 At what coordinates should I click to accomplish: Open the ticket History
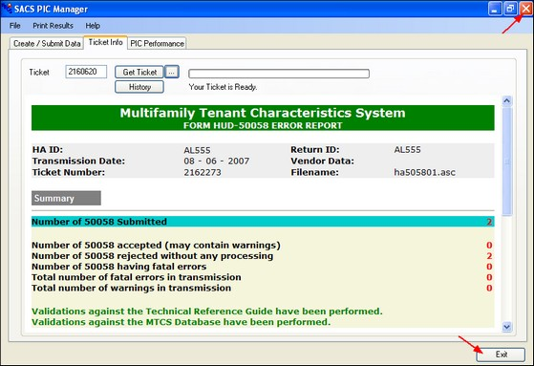[139, 87]
